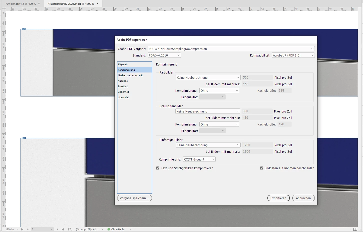Switch to the Unbenannt-2 @ 400 % tab
Viewport: 363px width, 232px height.
pyautogui.click(x=20, y=4)
